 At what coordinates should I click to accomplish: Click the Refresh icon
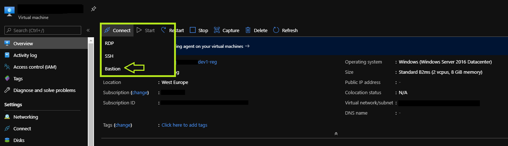[x=276, y=30]
